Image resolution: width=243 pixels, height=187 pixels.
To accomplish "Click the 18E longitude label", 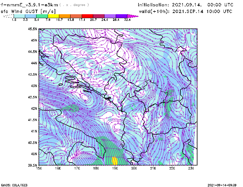I will pos(96,168).
